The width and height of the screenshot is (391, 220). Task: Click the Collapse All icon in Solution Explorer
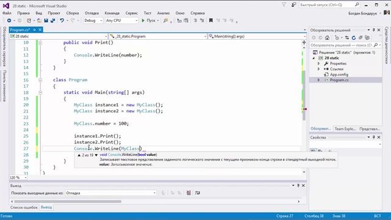click(x=360, y=38)
